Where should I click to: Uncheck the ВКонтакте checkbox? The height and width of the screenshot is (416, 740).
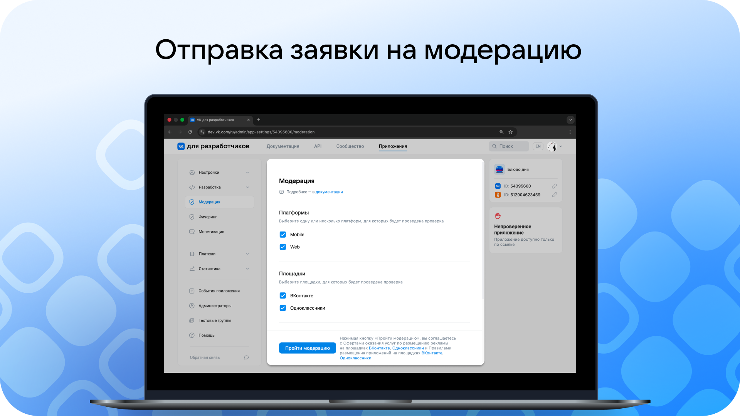pyautogui.click(x=283, y=296)
